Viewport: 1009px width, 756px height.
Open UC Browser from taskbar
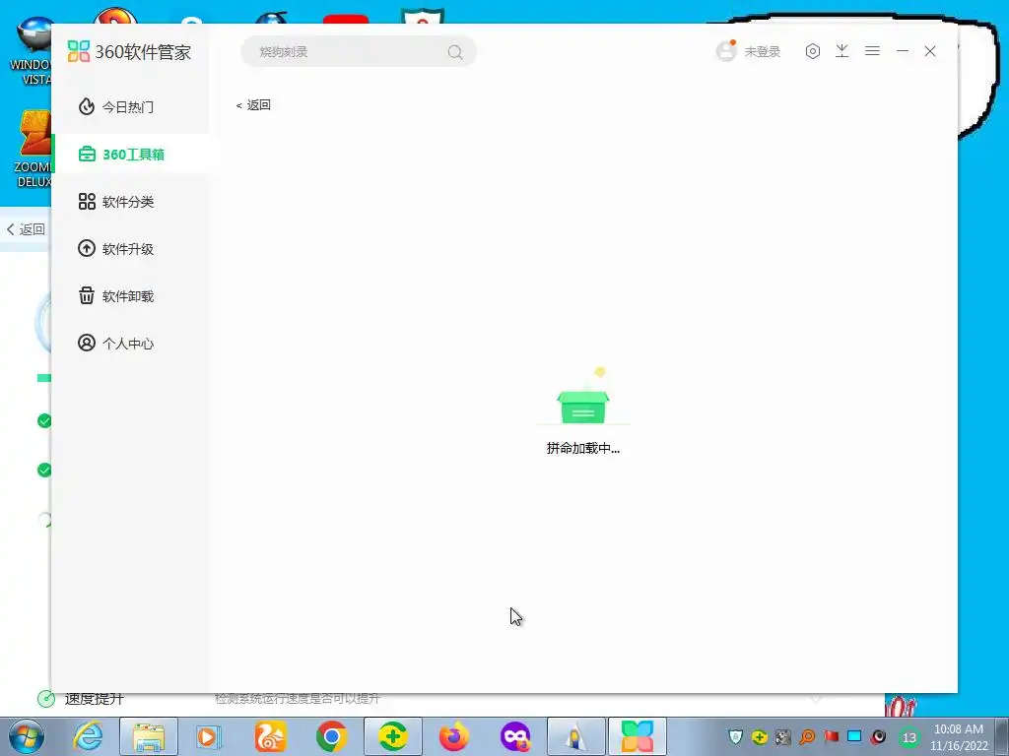click(x=270, y=736)
